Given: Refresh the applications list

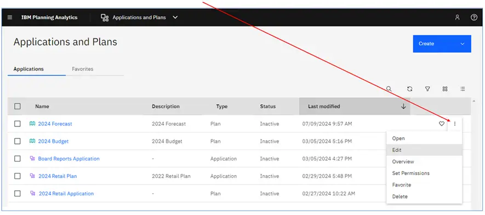Looking at the screenshot, I should point(410,89).
